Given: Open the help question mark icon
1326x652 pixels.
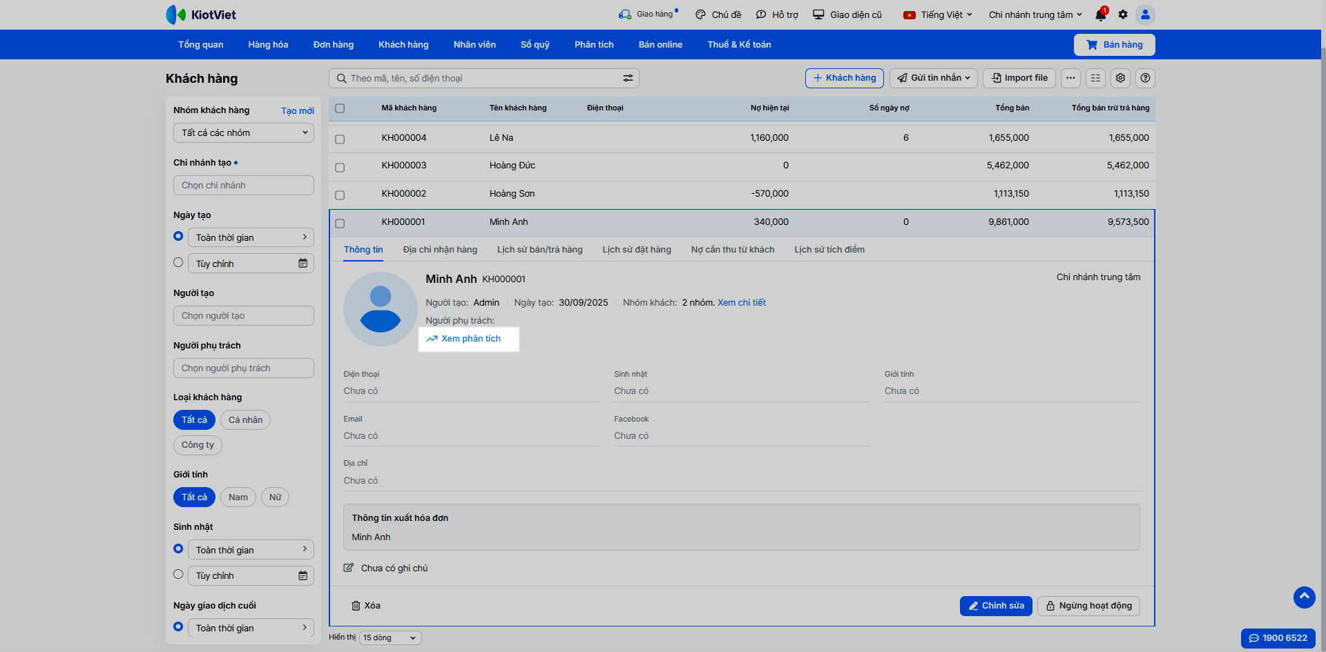Looking at the screenshot, I should tap(1145, 78).
